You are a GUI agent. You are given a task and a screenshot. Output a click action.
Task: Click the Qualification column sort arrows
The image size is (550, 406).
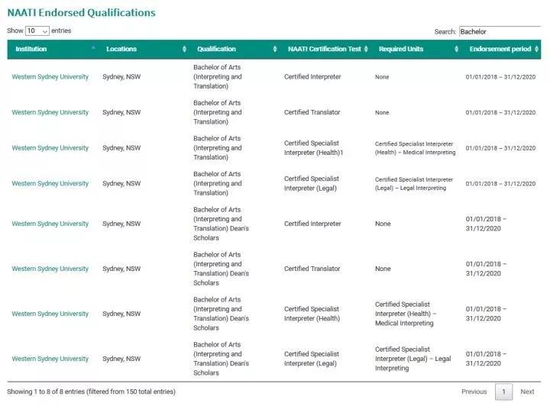click(275, 50)
